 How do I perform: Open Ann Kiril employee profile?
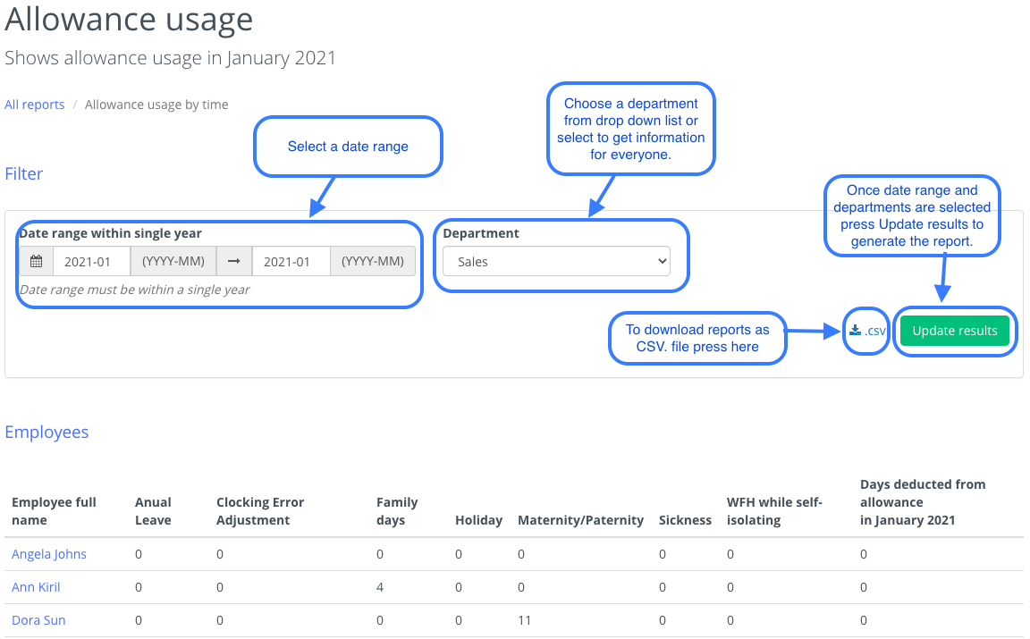pyautogui.click(x=36, y=587)
